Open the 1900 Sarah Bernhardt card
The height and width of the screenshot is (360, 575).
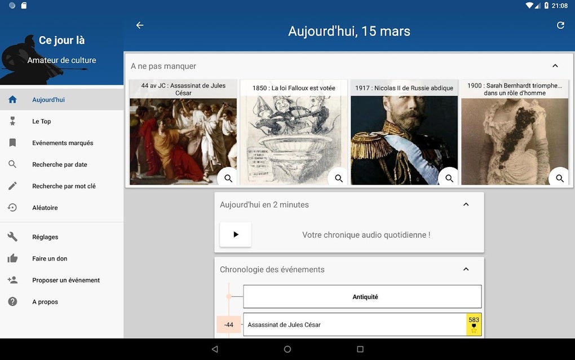(515, 132)
